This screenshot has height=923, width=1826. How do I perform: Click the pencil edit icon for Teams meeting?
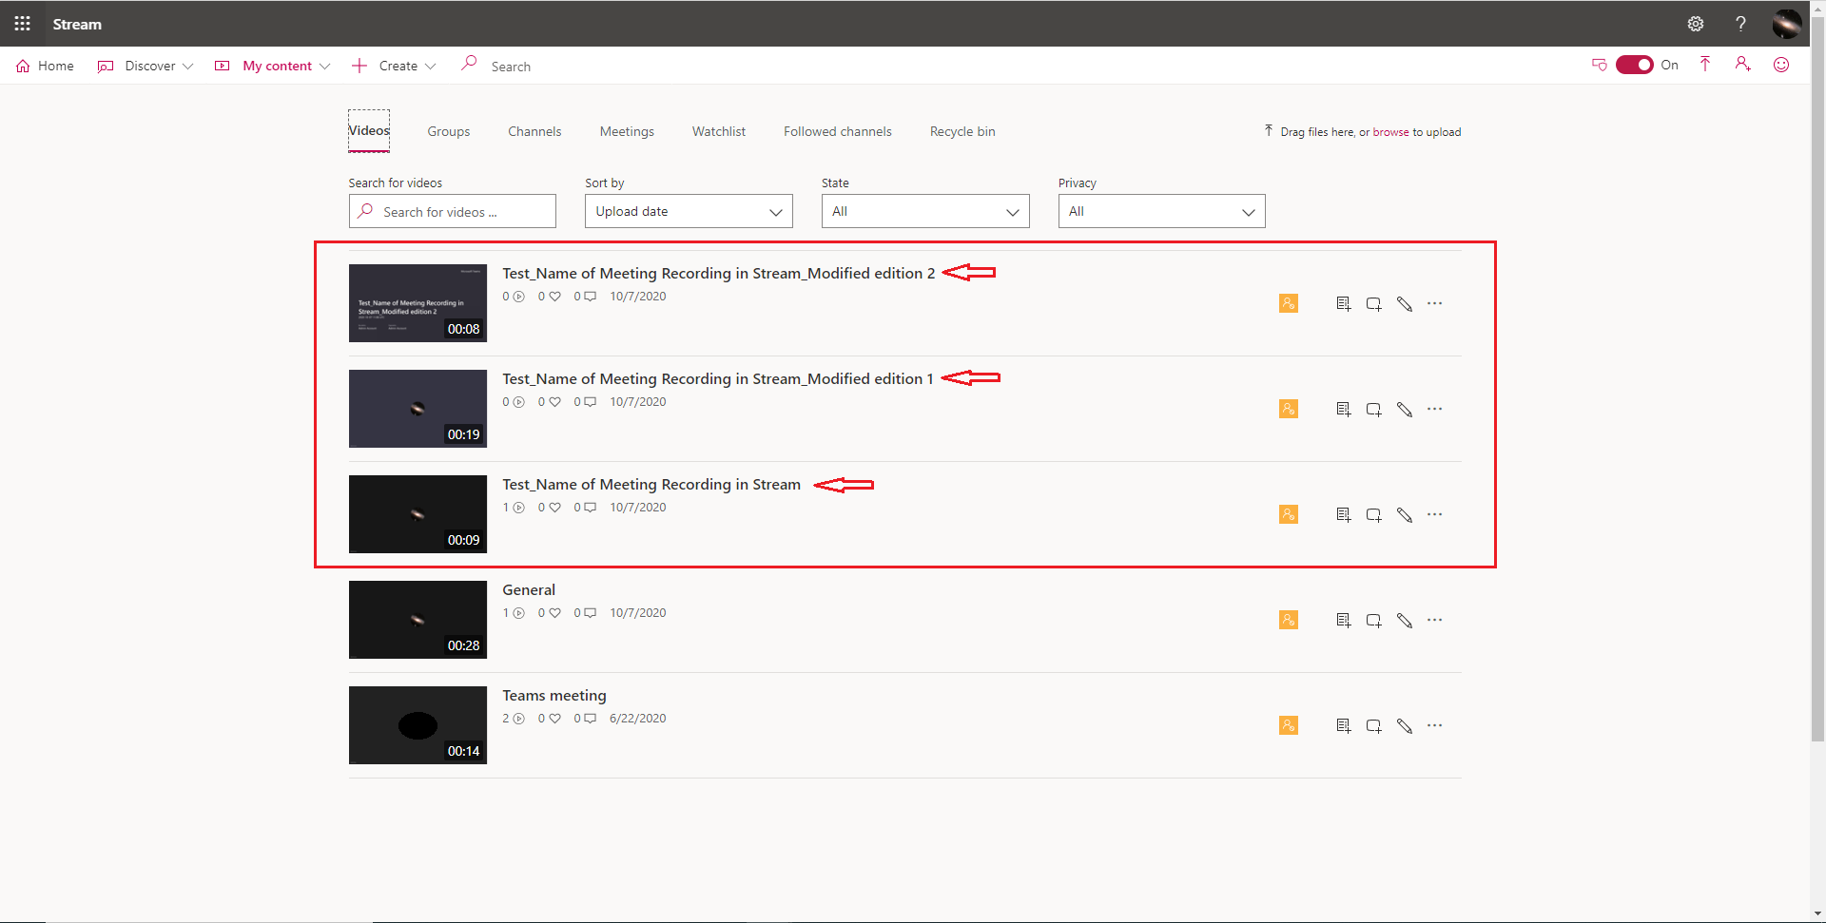point(1404,725)
